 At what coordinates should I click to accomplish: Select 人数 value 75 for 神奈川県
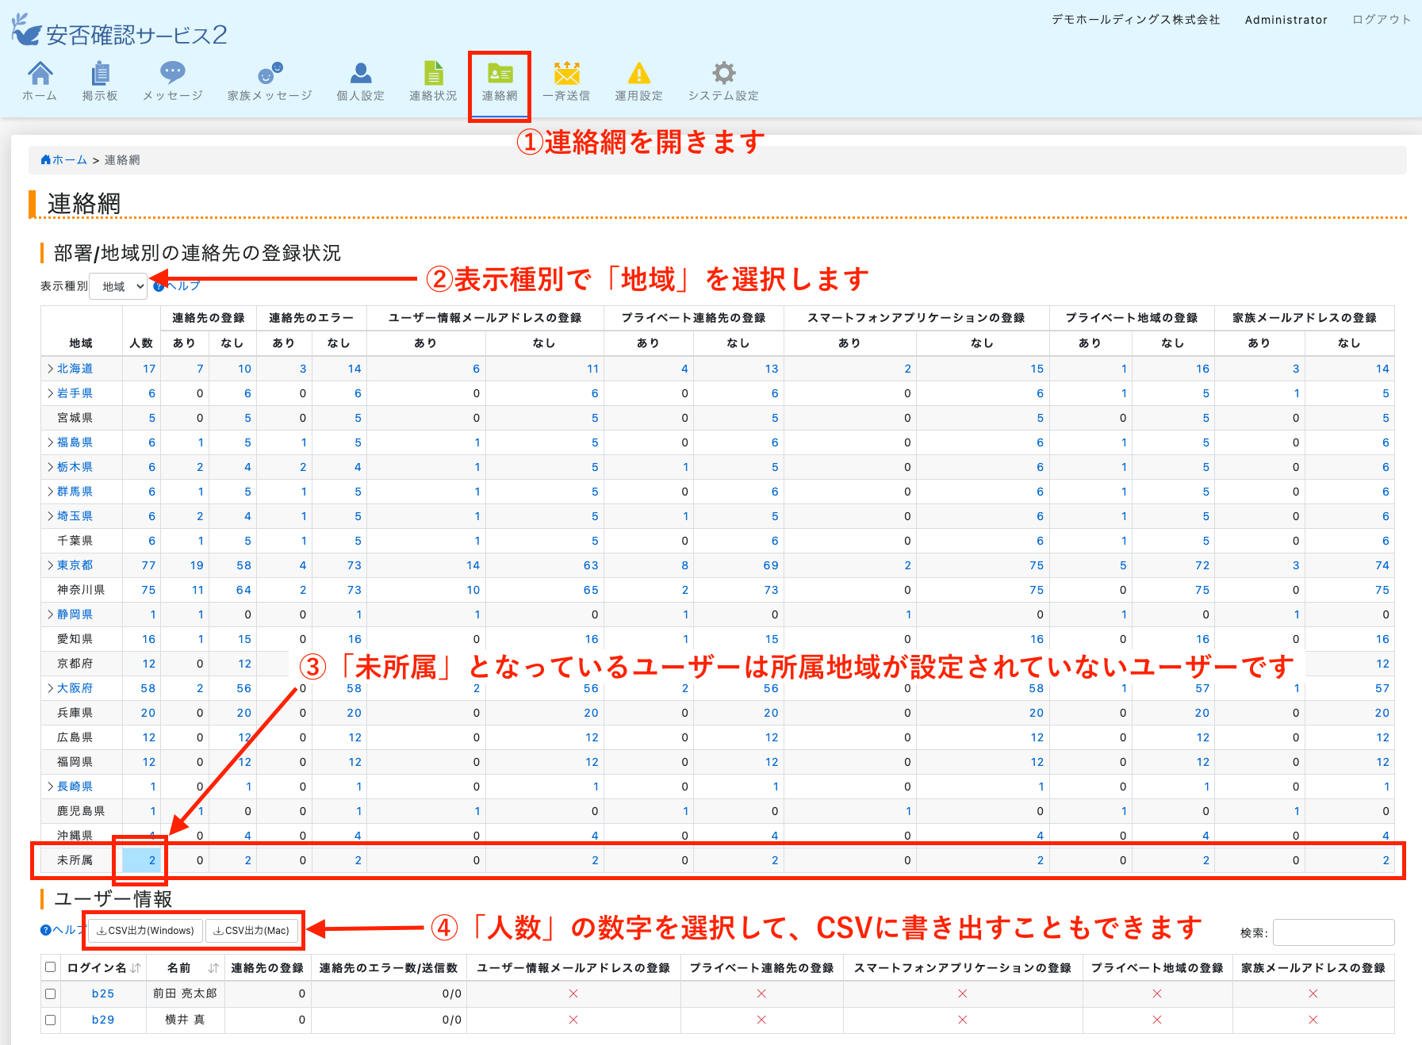[149, 590]
